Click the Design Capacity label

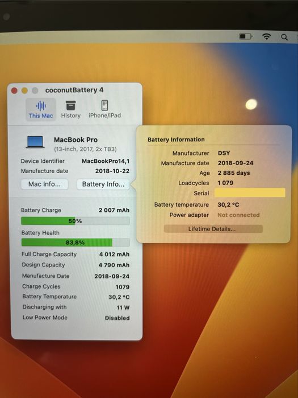(x=43, y=265)
